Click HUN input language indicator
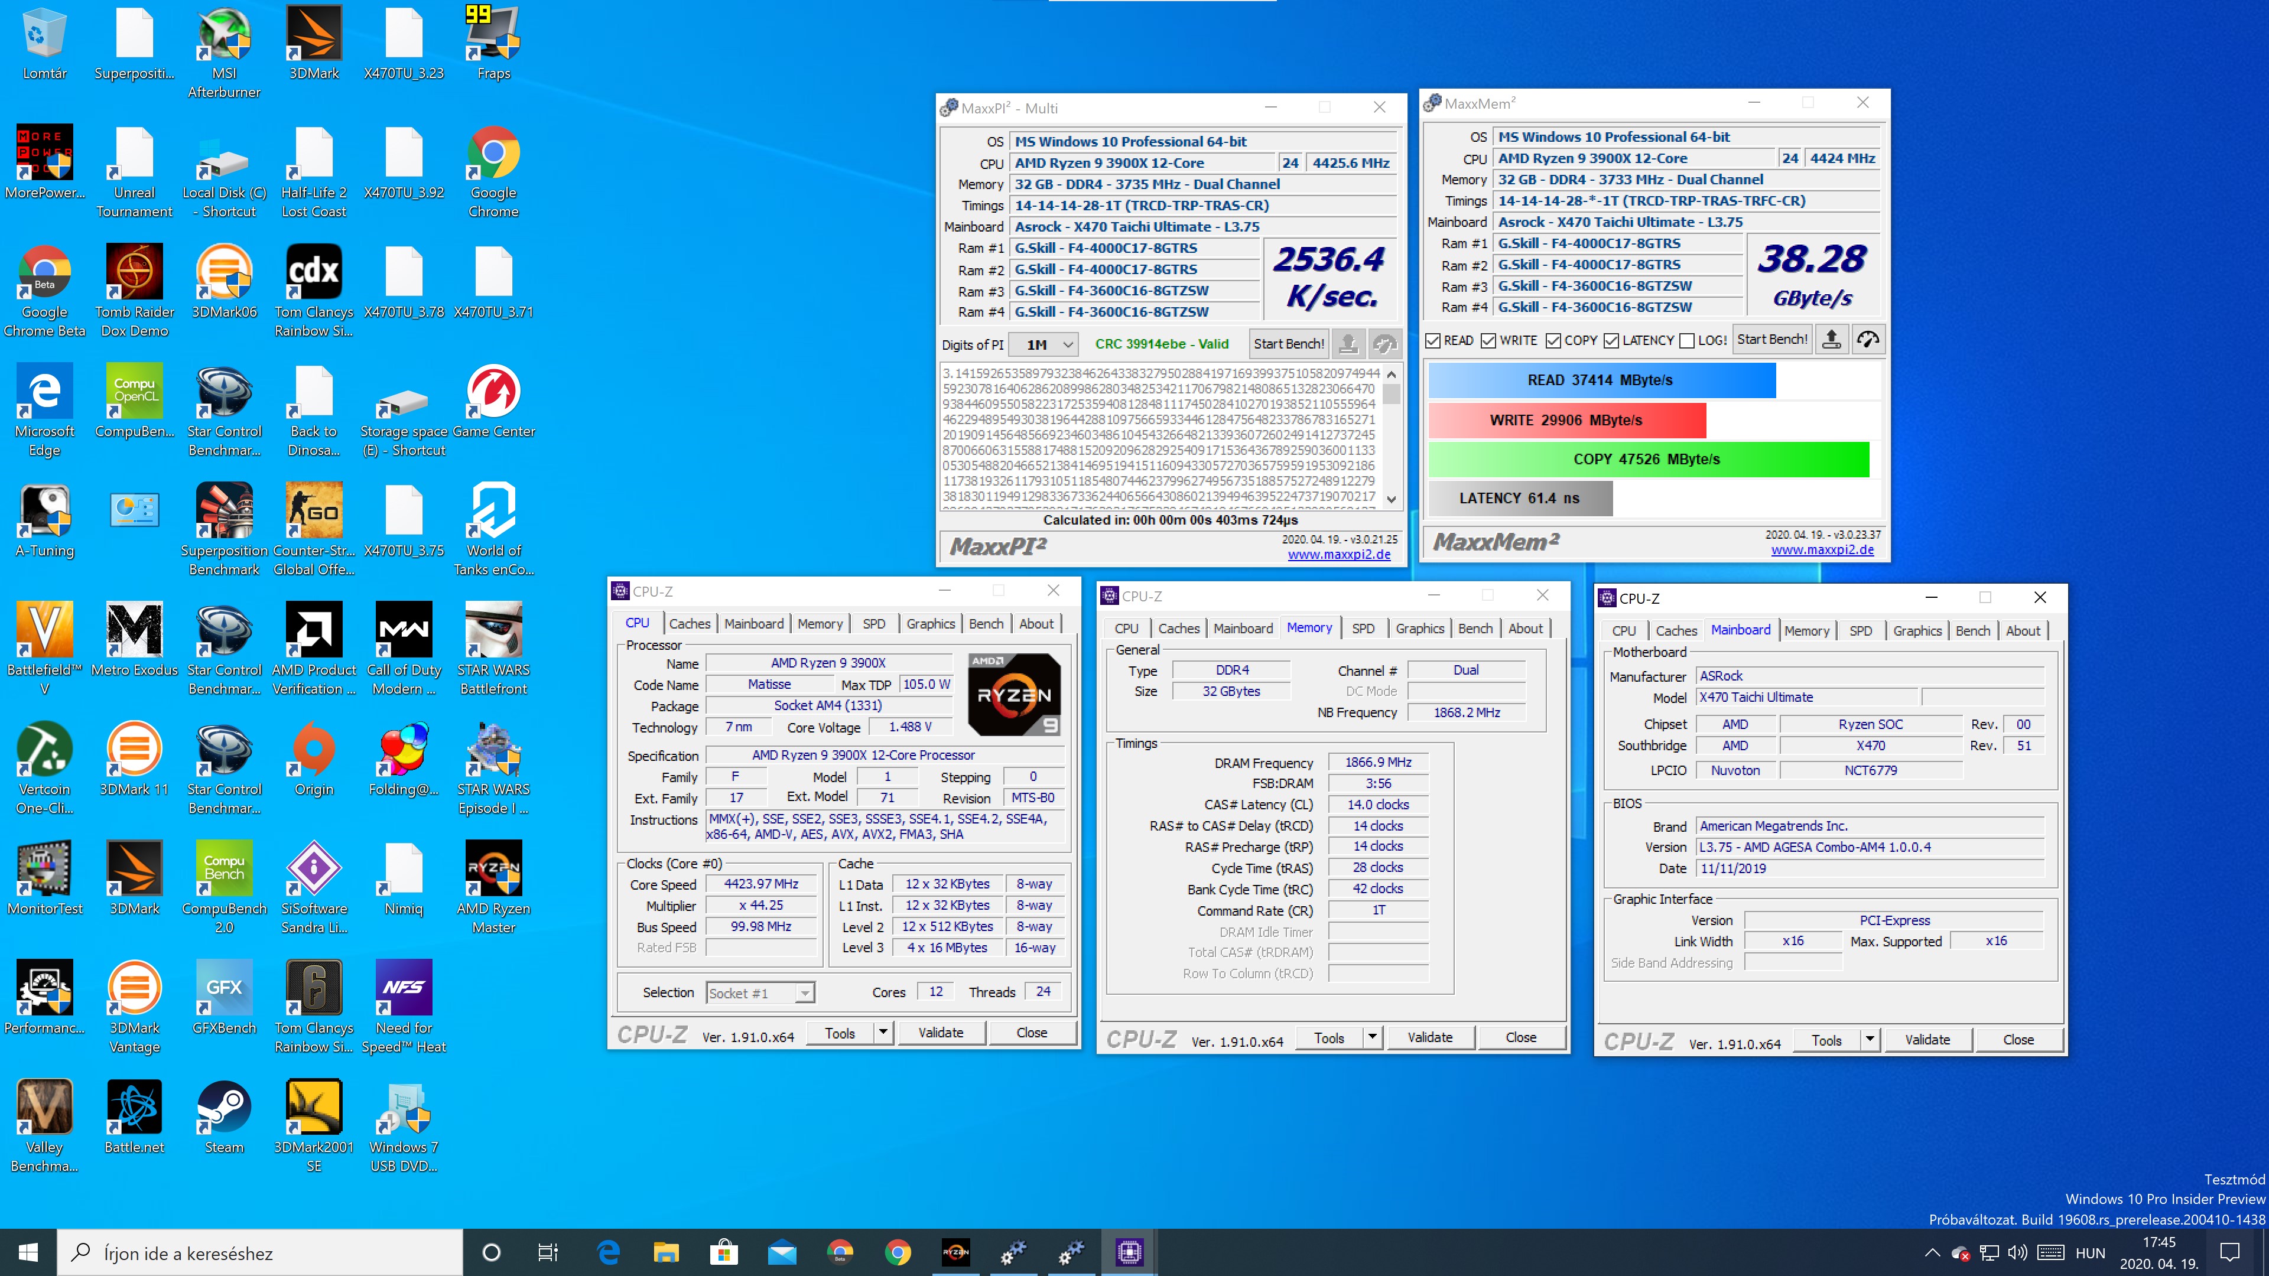This screenshot has height=1276, width=2269. (x=2090, y=1252)
